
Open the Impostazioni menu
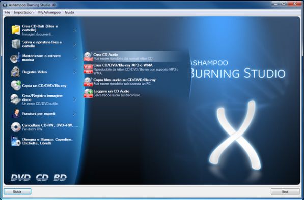[24, 12]
